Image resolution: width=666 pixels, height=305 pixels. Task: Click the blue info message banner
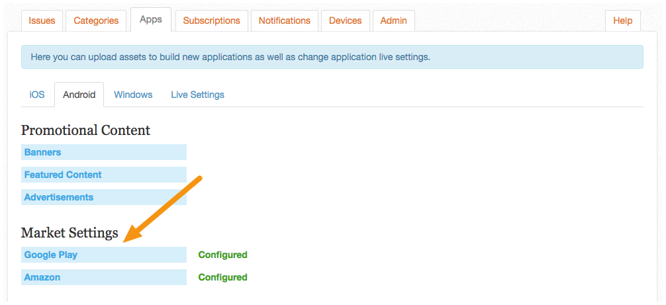332,58
